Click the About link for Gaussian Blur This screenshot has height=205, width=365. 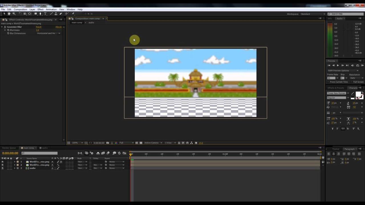58,27
